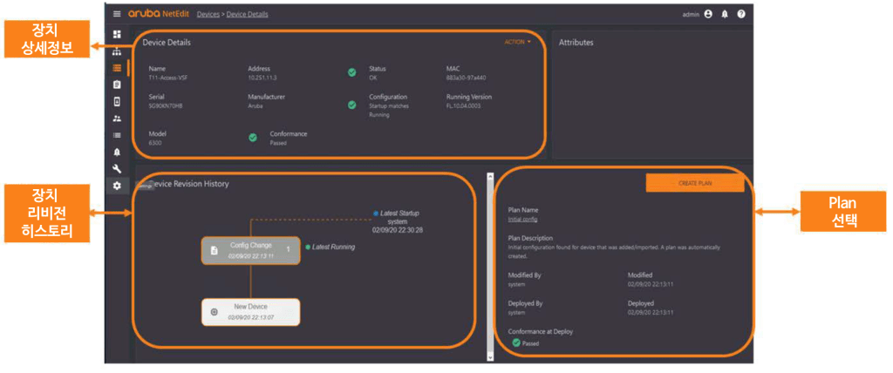This screenshot has width=893, height=373.
Task: Click the Devices breadcrumb link
Action: tap(208, 15)
